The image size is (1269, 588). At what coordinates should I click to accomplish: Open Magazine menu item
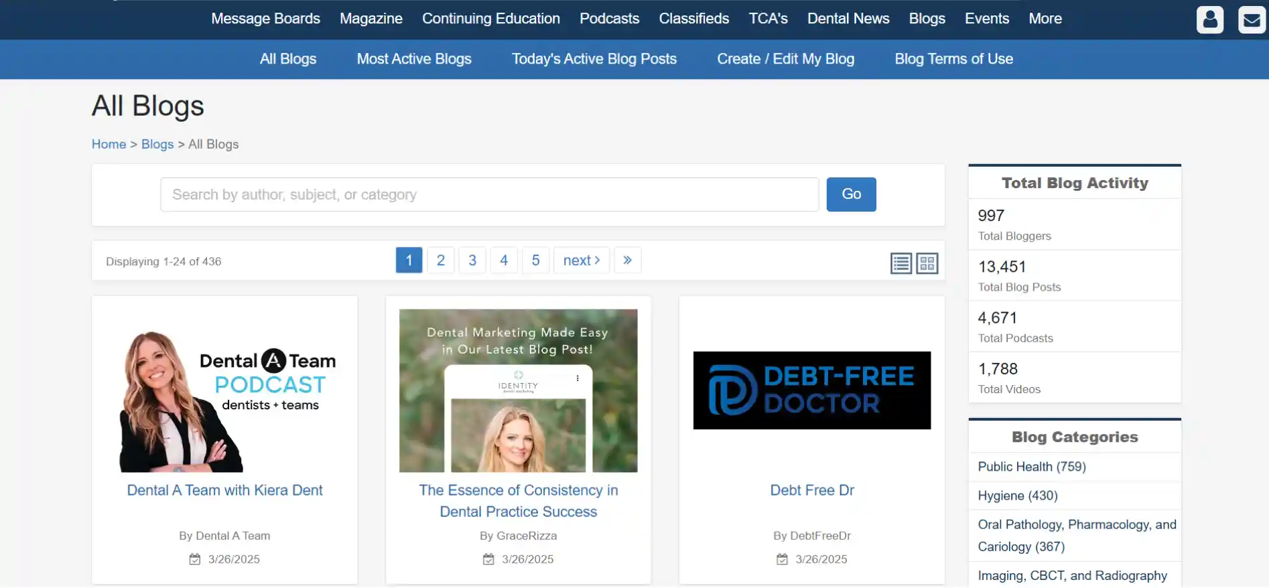click(371, 19)
